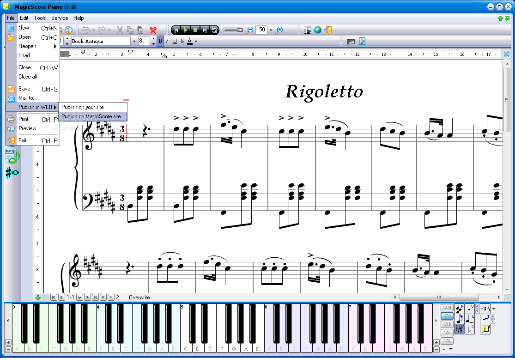Open the zoom percentage 150 dropdown

pyautogui.click(x=271, y=30)
